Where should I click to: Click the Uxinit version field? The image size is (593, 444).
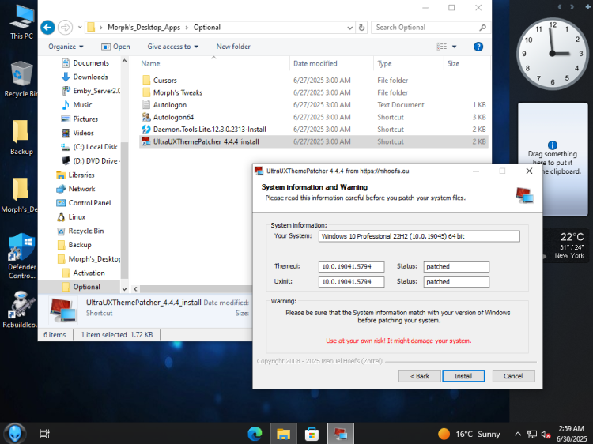click(x=351, y=281)
